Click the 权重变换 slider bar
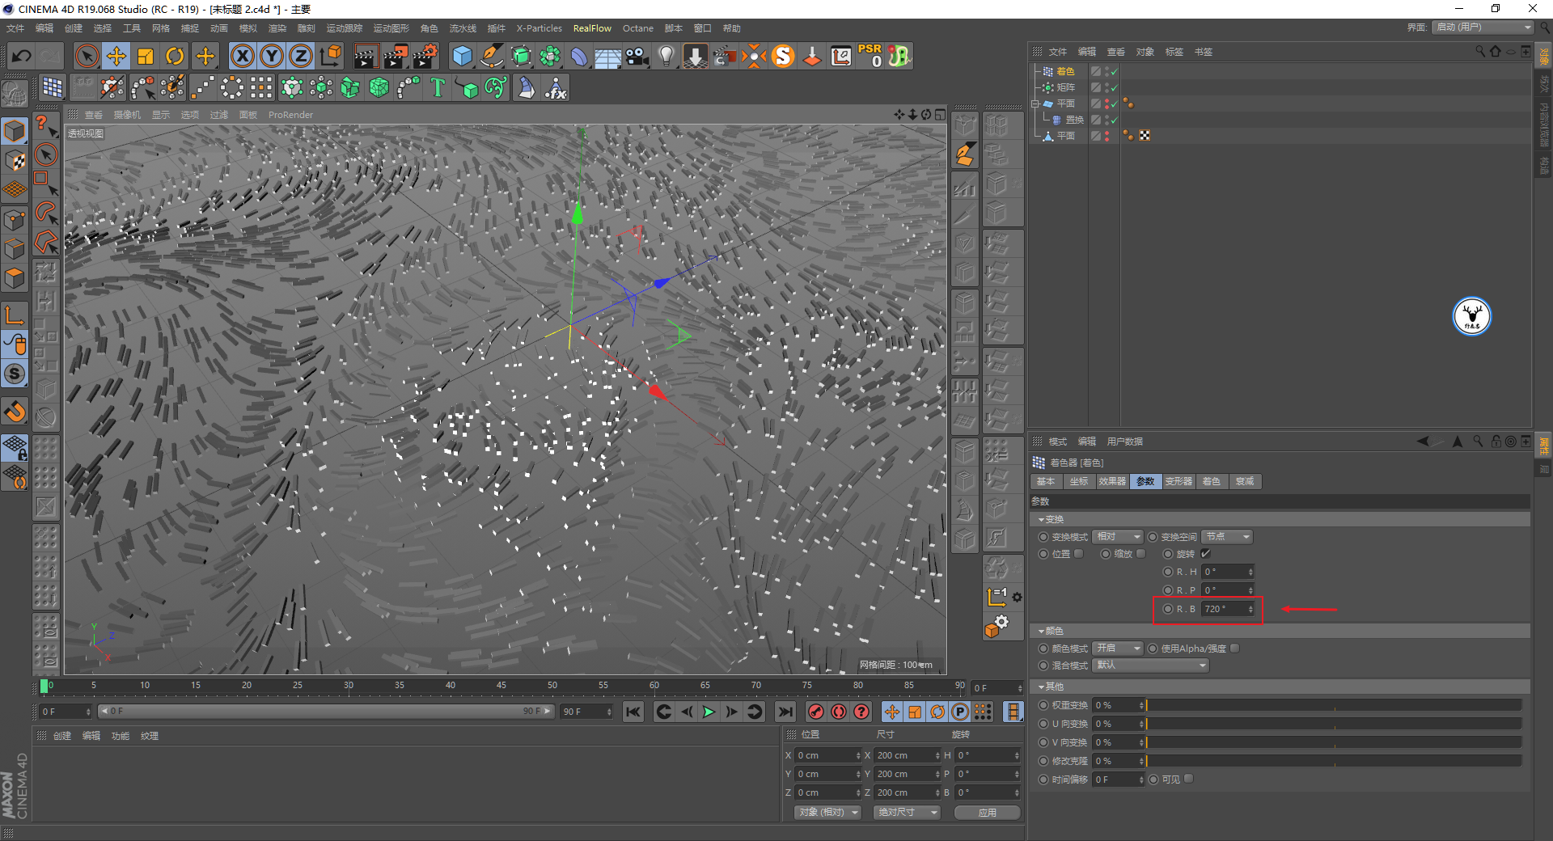 [1333, 705]
